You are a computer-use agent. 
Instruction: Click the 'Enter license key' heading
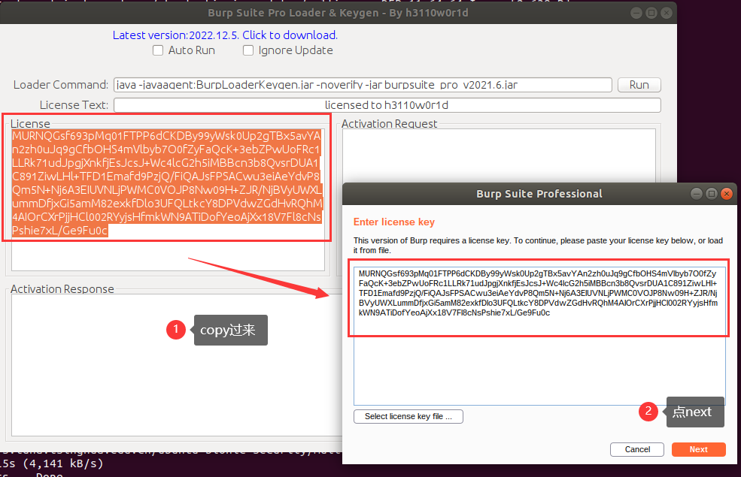point(393,222)
